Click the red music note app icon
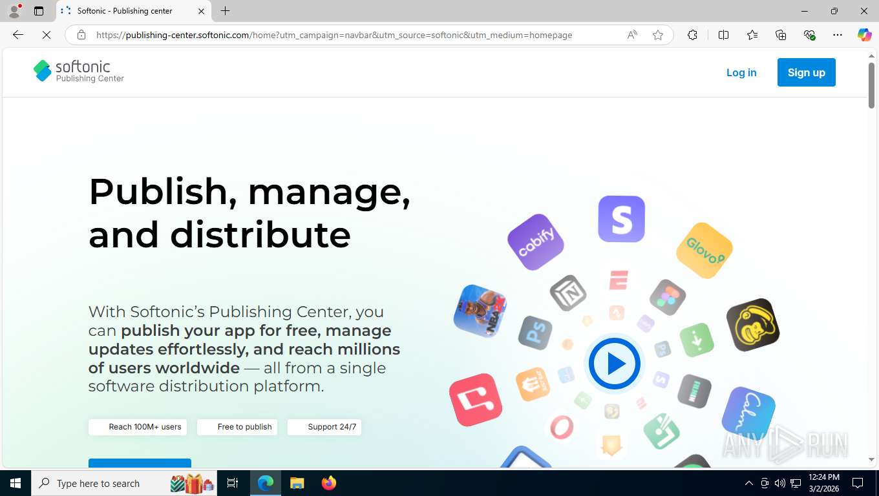 coord(476,400)
